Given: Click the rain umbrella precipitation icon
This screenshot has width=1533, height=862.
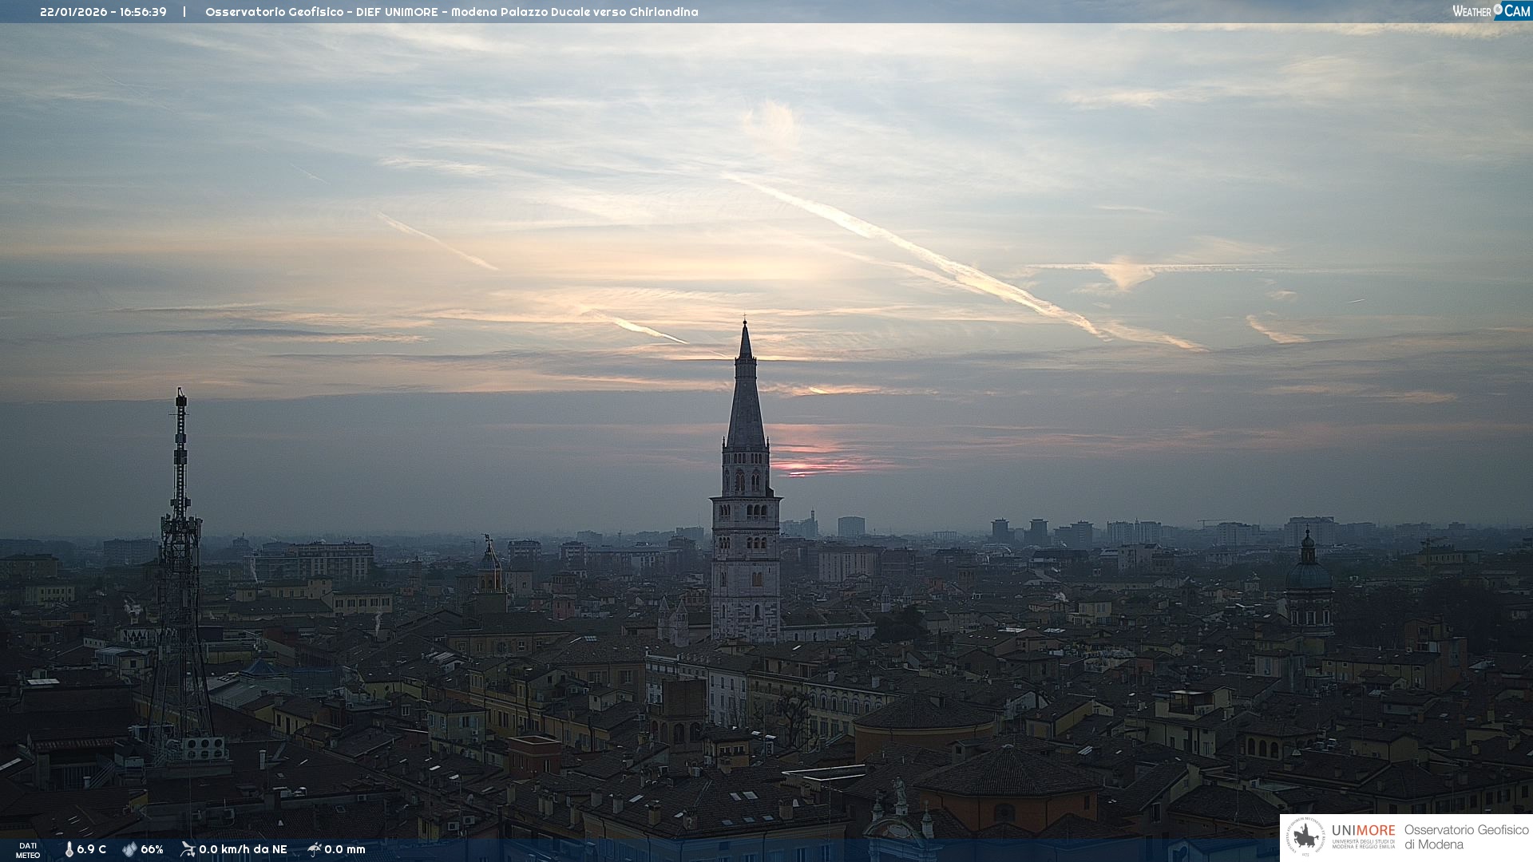Looking at the screenshot, I should [x=315, y=849].
